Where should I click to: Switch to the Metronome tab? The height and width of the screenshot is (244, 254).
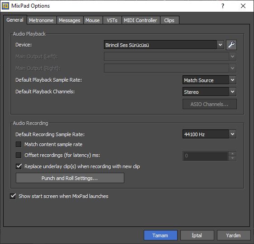pyautogui.click(x=41, y=20)
